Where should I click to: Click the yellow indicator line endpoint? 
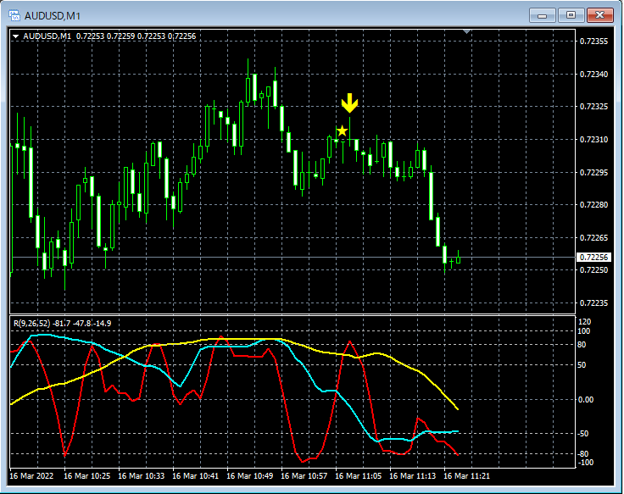tap(458, 409)
